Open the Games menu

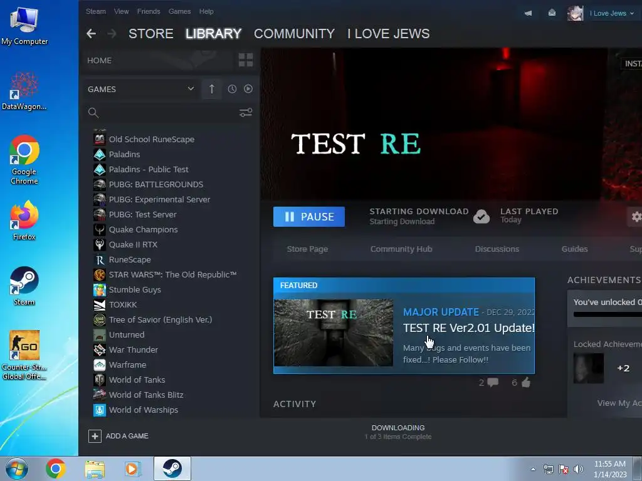coord(180,11)
